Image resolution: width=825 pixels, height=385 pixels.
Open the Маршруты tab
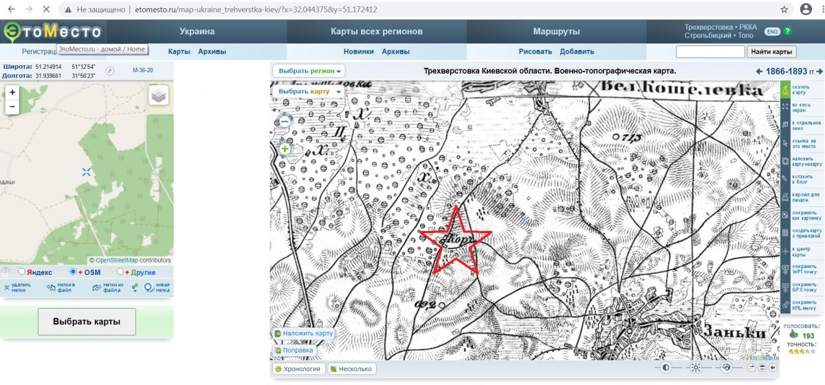coord(556,32)
